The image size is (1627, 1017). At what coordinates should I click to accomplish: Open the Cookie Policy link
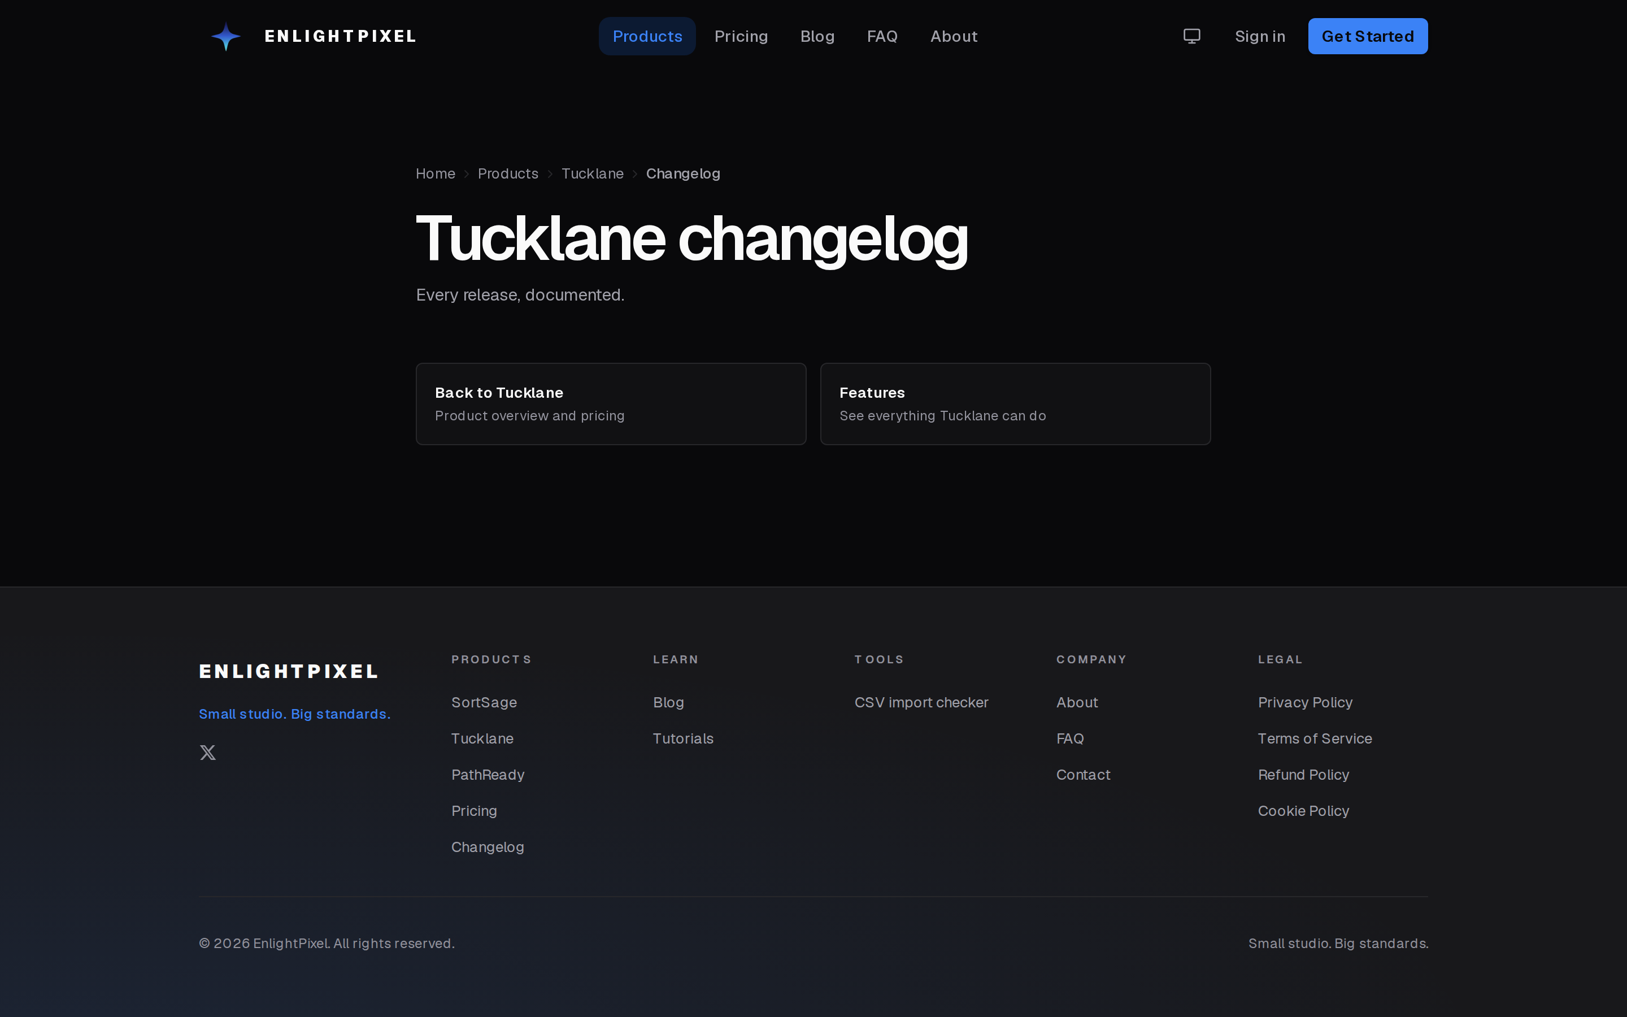[1303, 811]
